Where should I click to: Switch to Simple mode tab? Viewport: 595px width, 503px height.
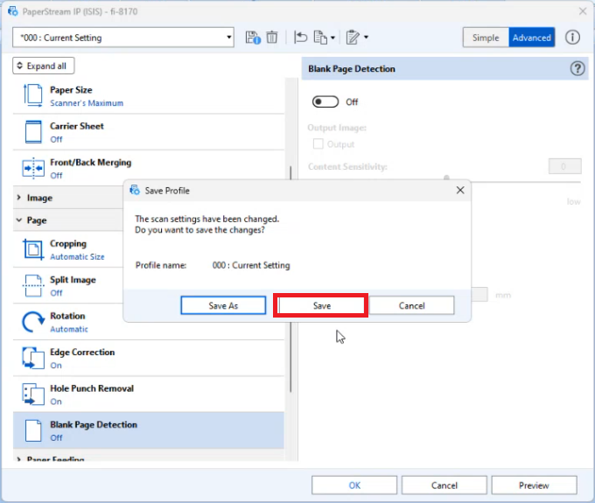click(486, 38)
